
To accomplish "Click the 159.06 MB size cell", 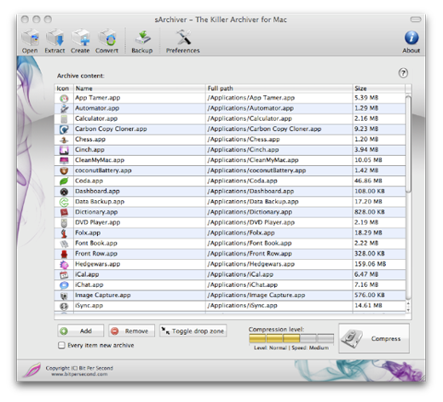I will (379, 264).
